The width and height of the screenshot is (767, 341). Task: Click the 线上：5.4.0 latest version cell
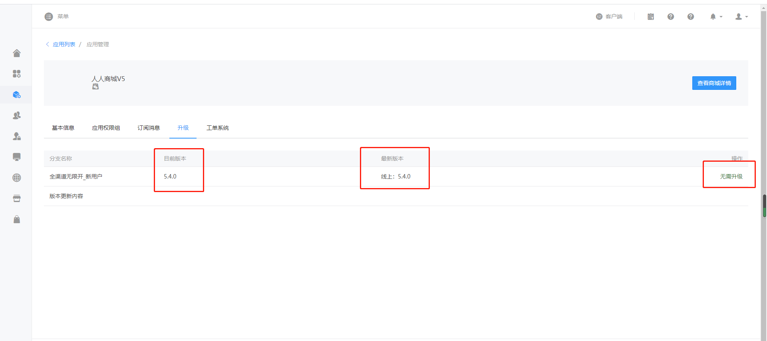396,176
